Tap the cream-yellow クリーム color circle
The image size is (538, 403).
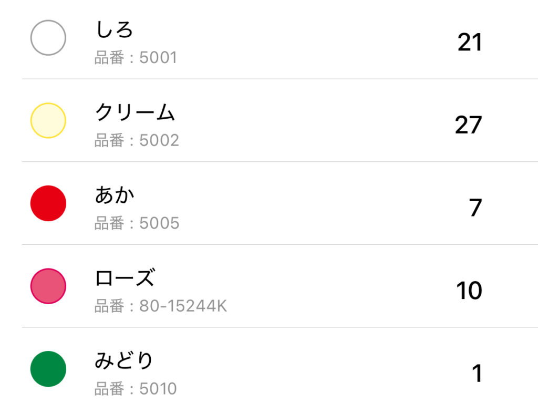[x=48, y=120]
